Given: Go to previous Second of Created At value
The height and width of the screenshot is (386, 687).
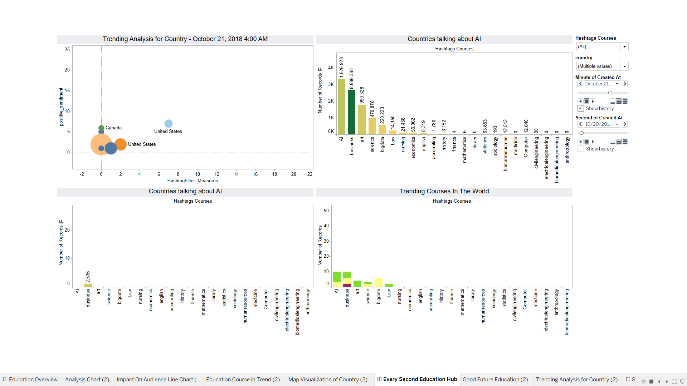Looking at the screenshot, I should point(580,124).
